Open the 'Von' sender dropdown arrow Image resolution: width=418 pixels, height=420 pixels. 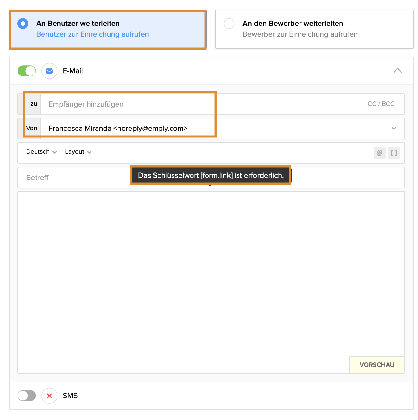point(394,129)
